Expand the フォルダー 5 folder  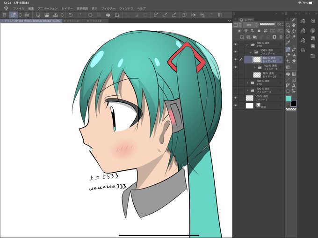click(x=255, y=67)
